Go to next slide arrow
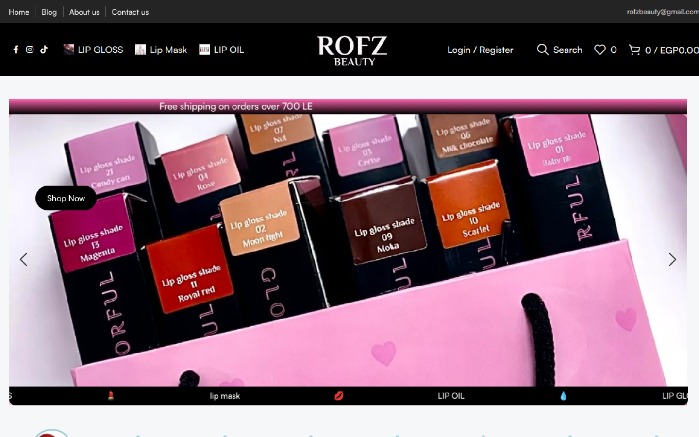The height and width of the screenshot is (437, 699). pyautogui.click(x=672, y=259)
